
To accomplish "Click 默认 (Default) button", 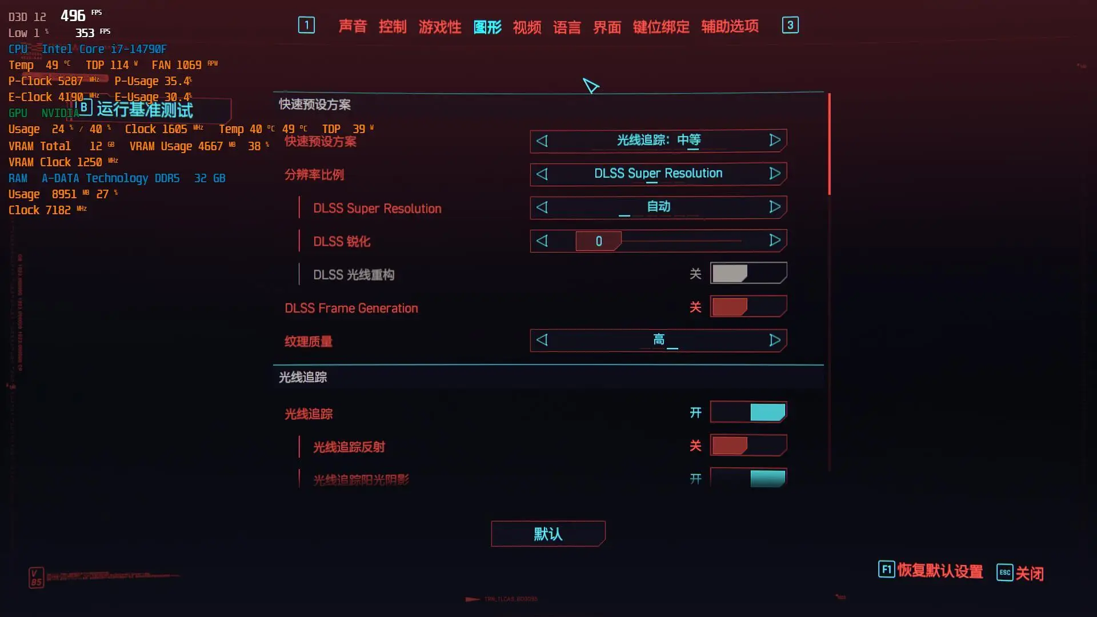I will pyautogui.click(x=548, y=534).
